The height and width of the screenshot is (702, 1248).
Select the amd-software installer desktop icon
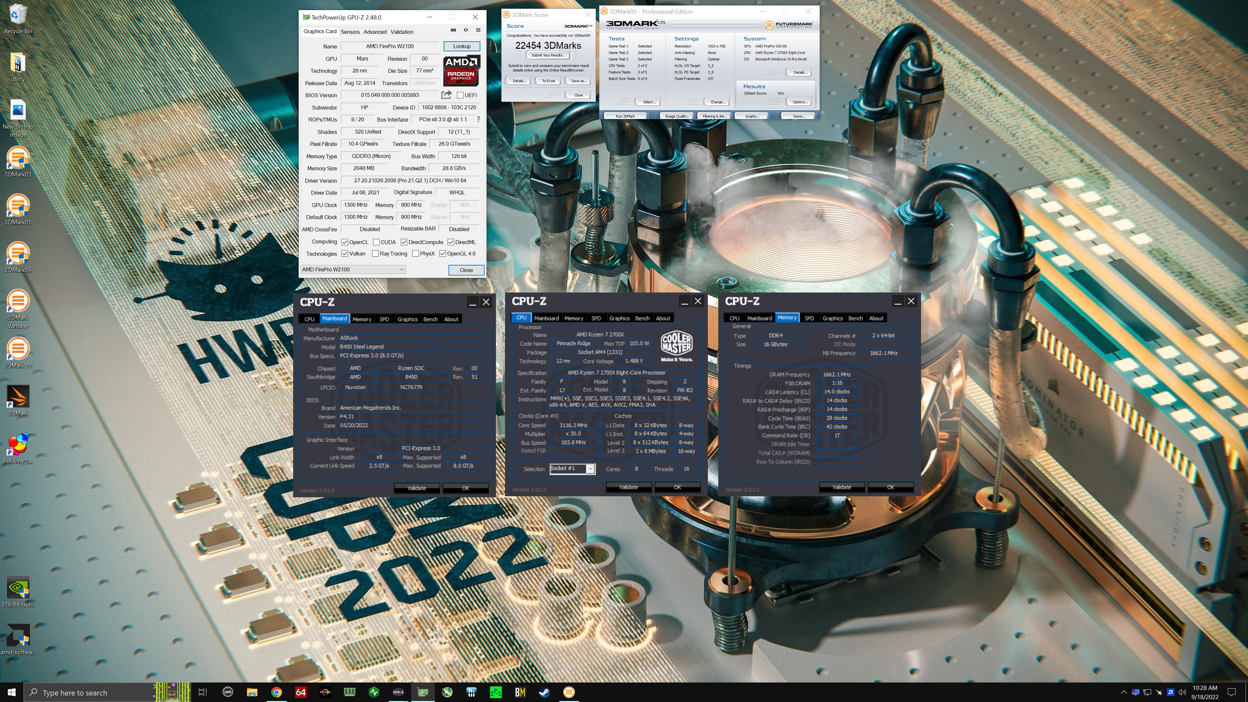[18, 640]
